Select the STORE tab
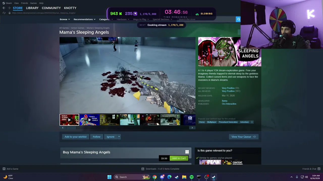The image size is (323, 181). click(x=18, y=8)
